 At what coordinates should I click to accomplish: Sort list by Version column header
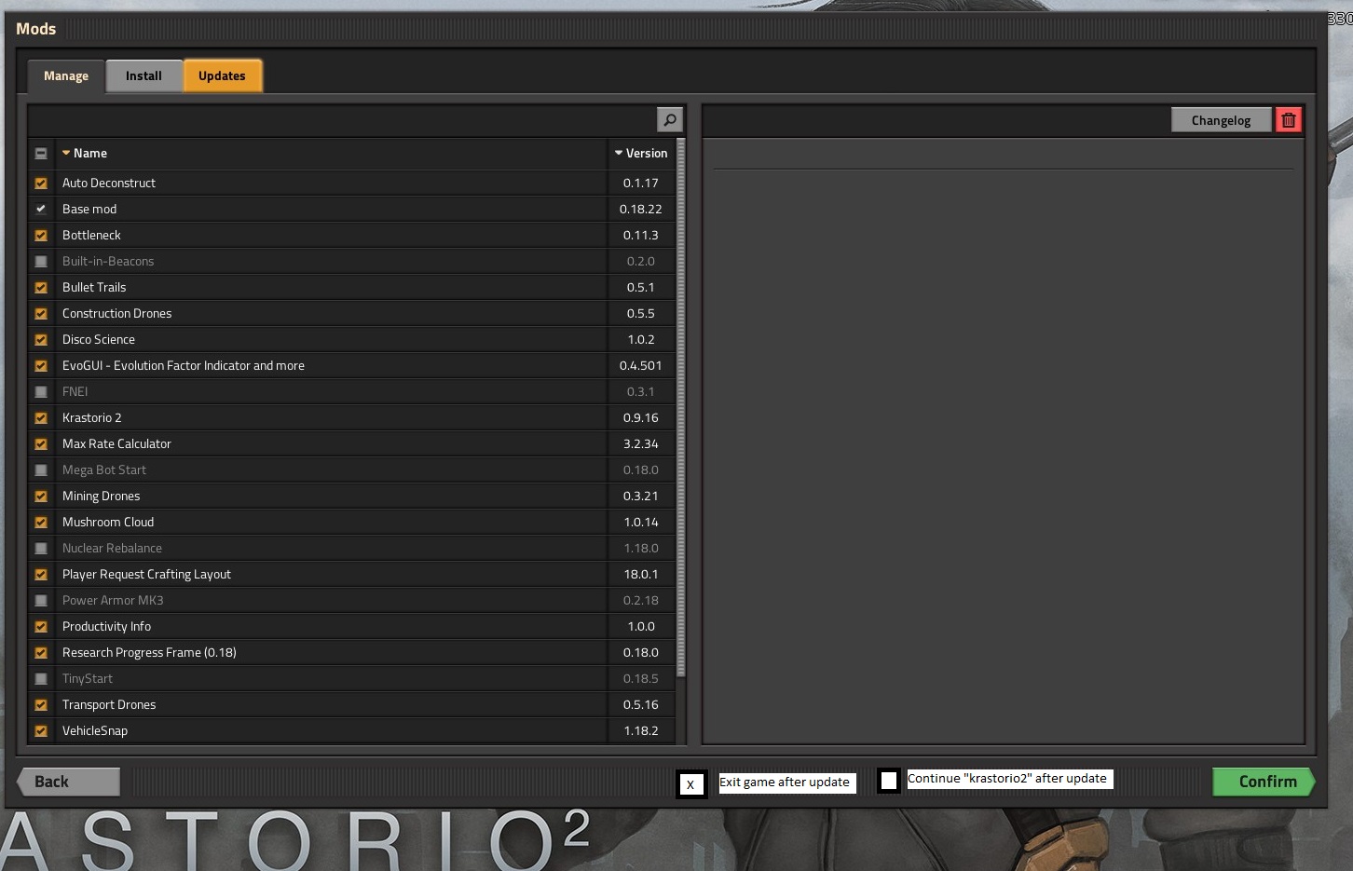coord(640,154)
